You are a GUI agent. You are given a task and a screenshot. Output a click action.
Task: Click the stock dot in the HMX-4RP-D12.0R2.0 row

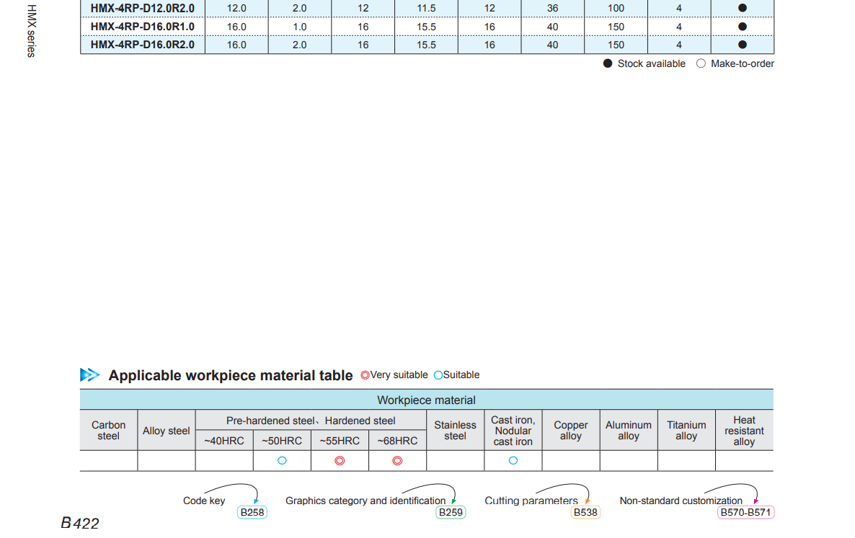click(x=743, y=8)
